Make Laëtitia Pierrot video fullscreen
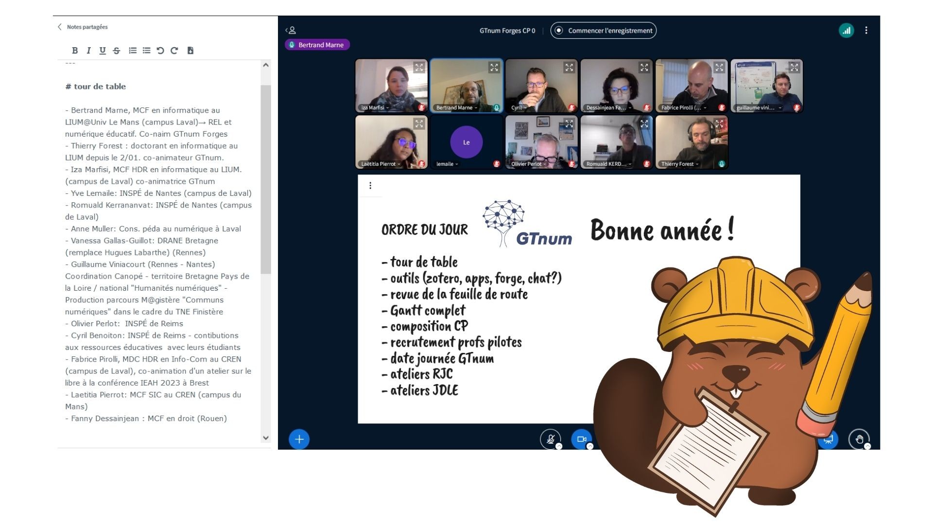The image size is (933, 525). click(419, 124)
